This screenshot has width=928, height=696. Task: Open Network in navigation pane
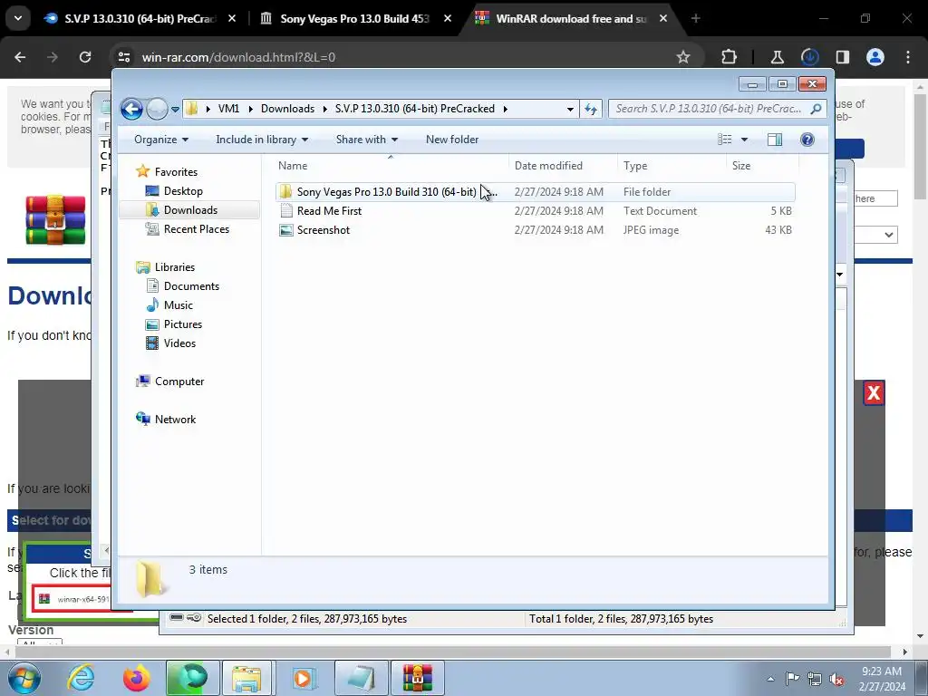175,419
